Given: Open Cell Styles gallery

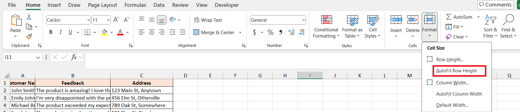Looking at the screenshot, I should coord(372,27).
